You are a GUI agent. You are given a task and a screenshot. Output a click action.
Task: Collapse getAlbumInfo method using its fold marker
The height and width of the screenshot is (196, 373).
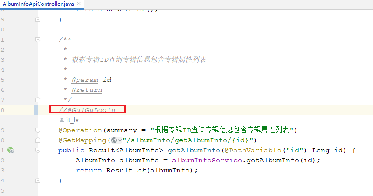click(38, 150)
